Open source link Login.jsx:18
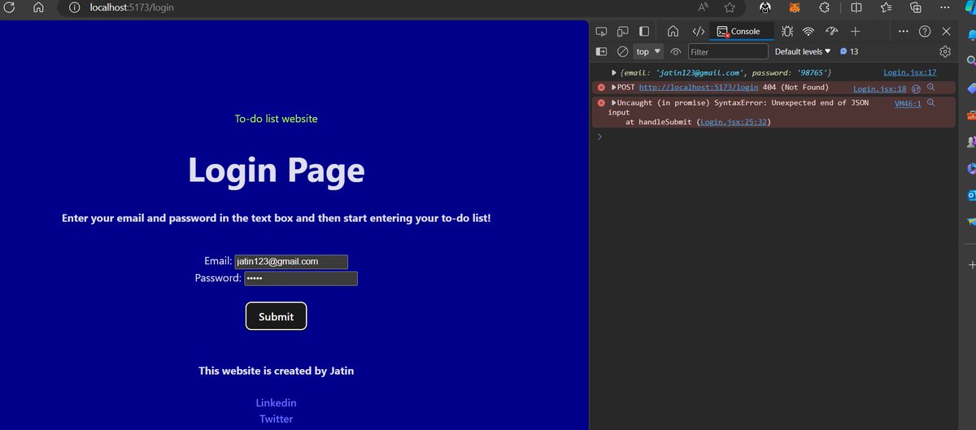 pyautogui.click(x=879, y=89)
